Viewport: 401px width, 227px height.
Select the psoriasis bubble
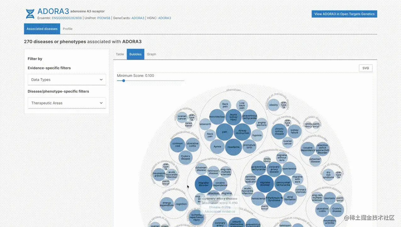(x=330, y=199)
